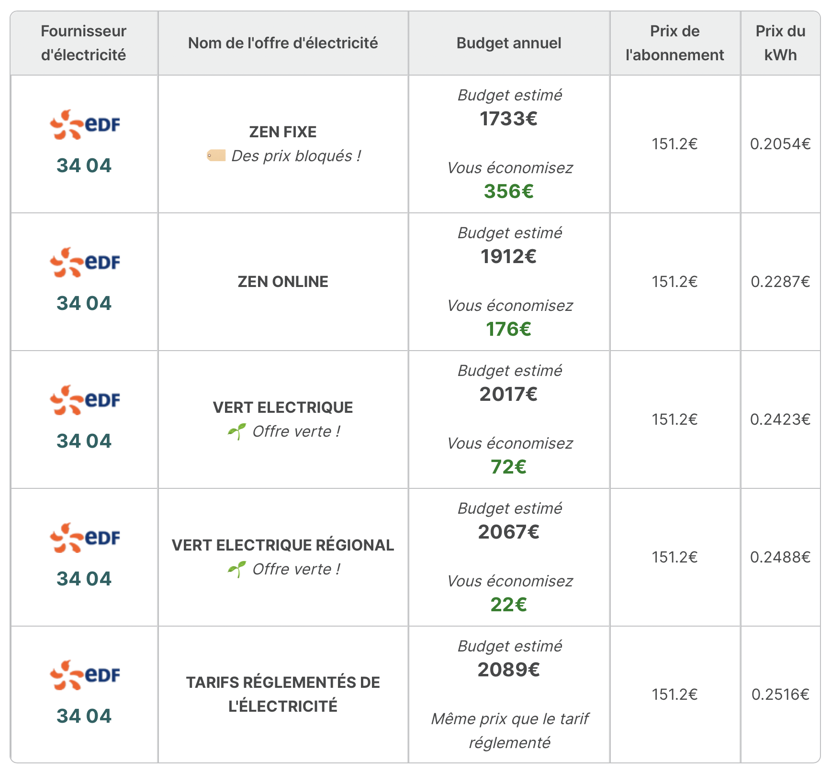Select the 'Fournisseur d'électricité' column header
831x772 pixels.
pos(84,43)
